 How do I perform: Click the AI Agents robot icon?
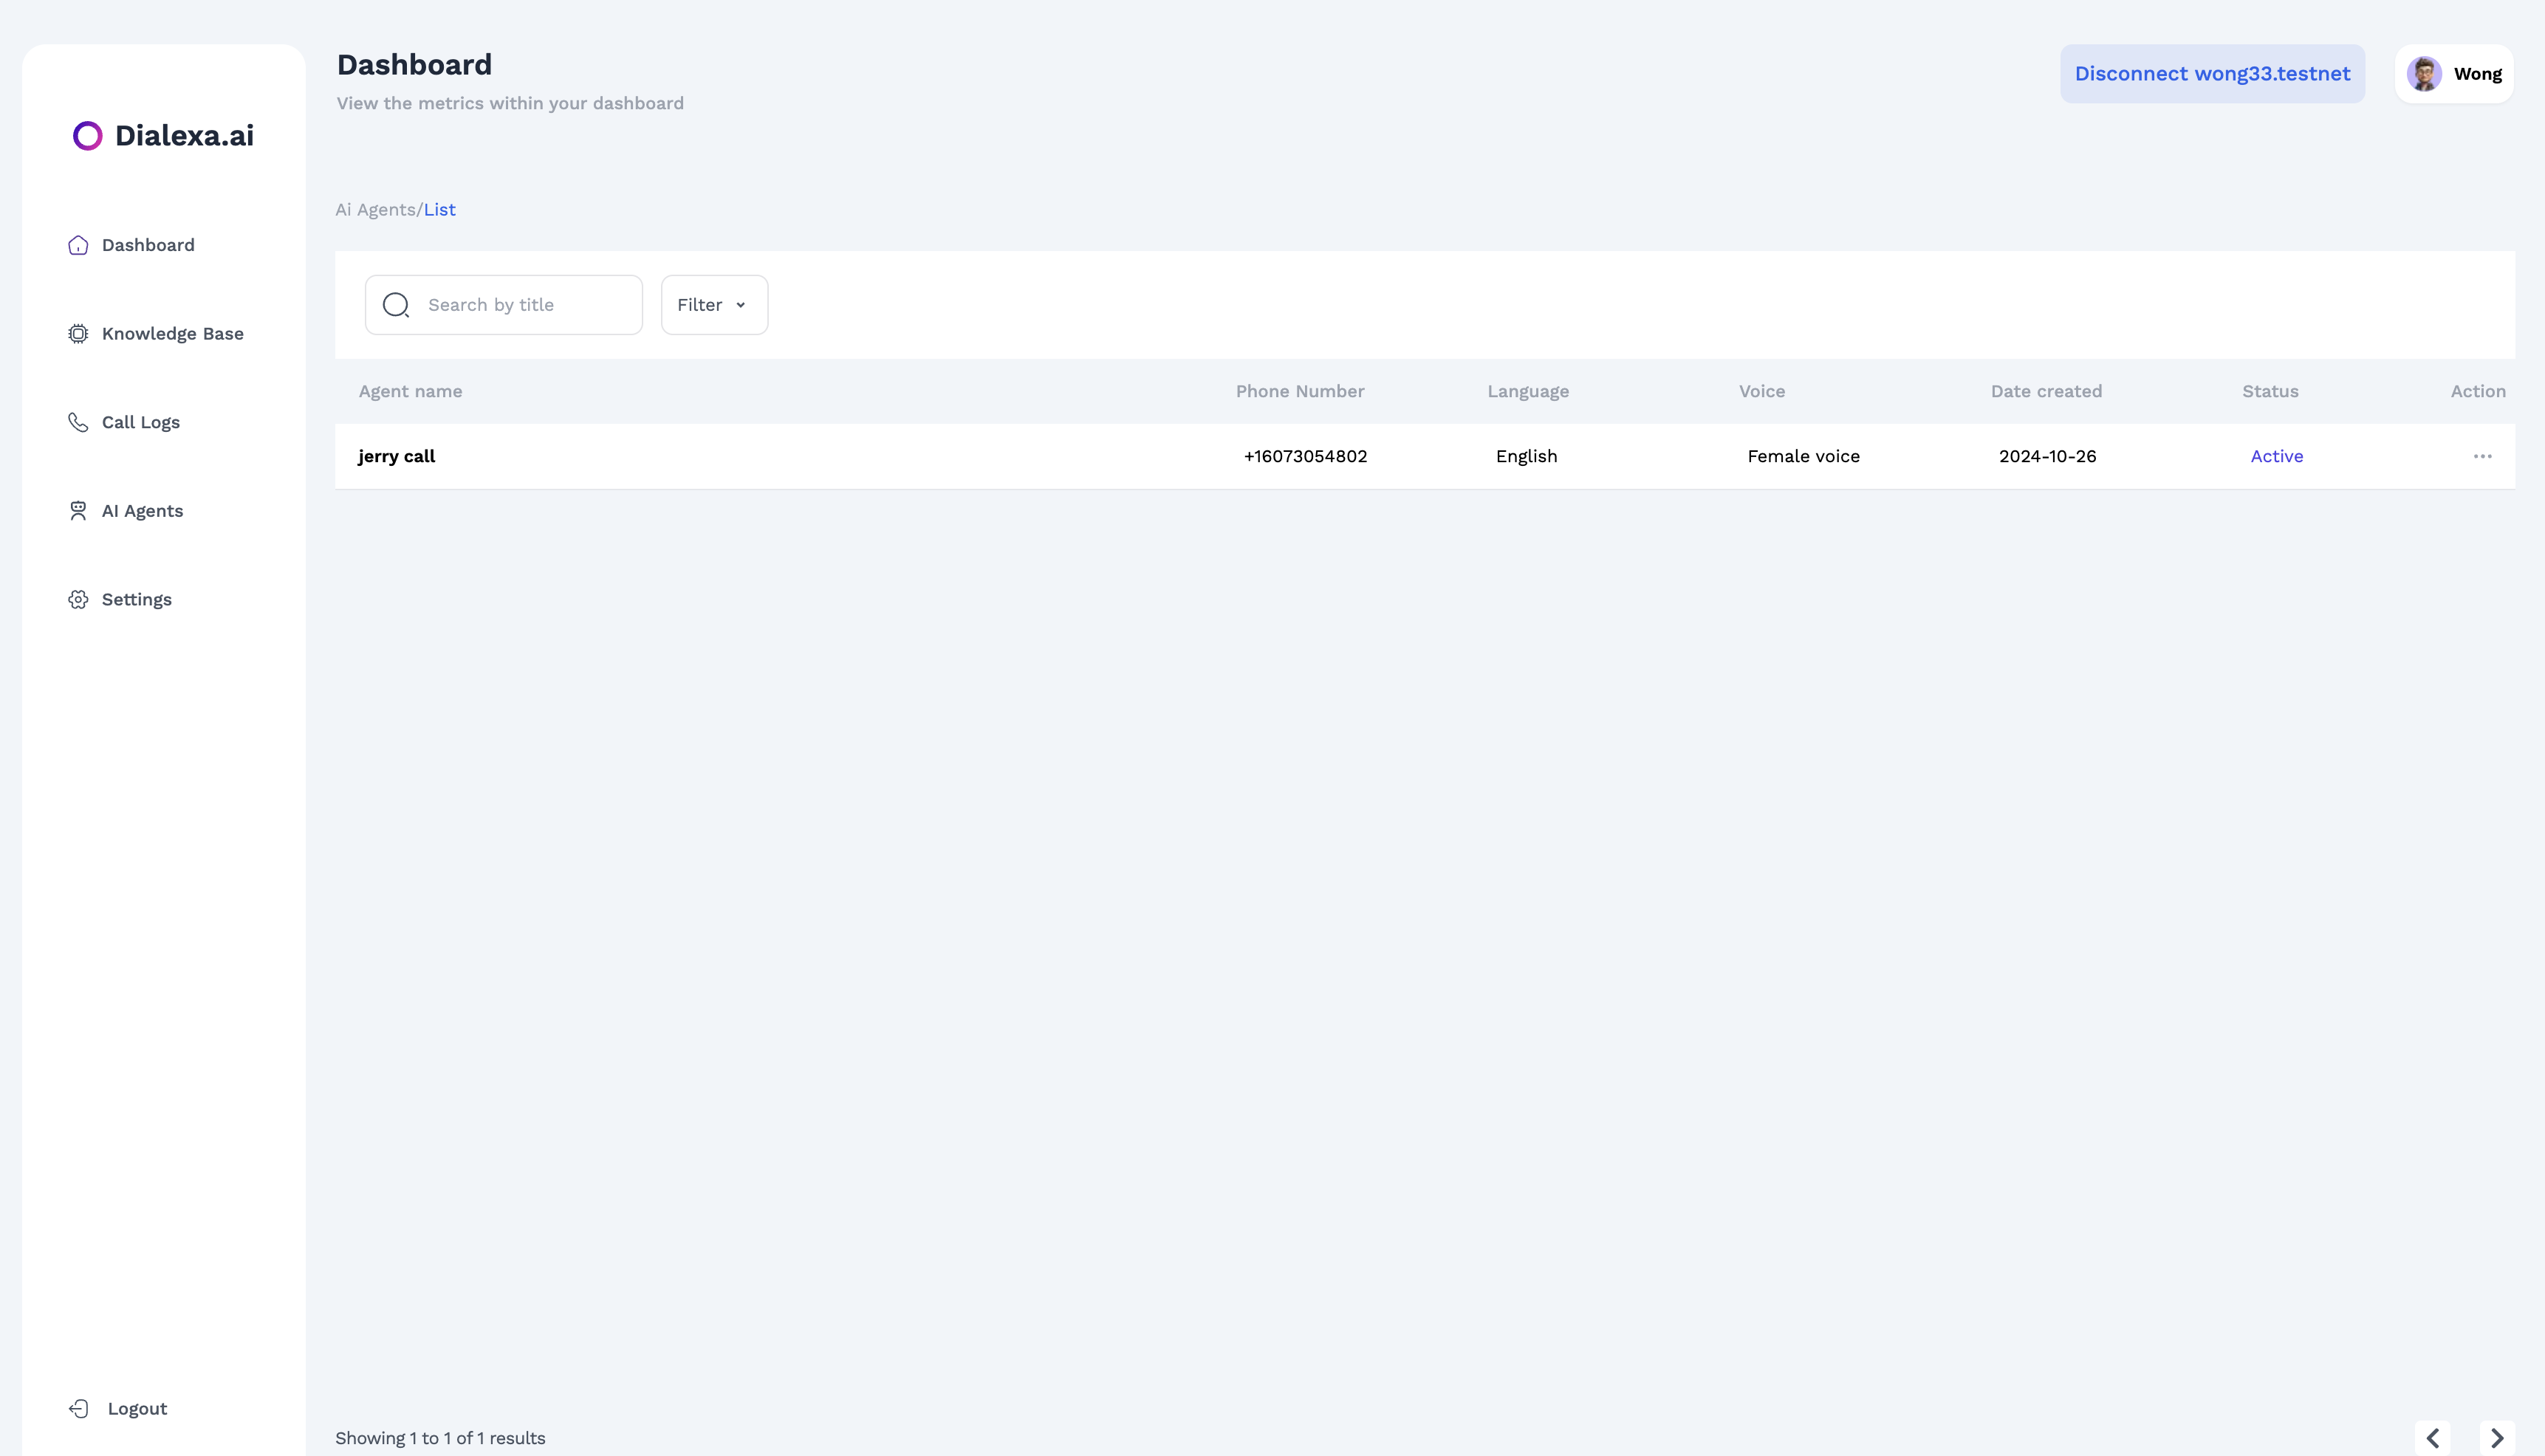pos(78,511)
